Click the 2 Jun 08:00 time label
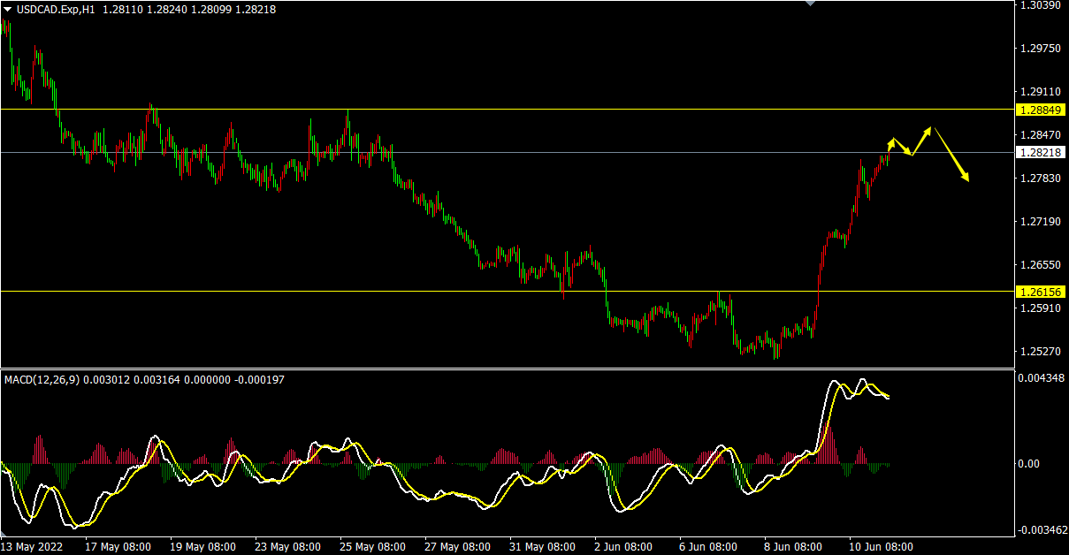Screen dimensions: 1069x555 (x=625, y=547)
